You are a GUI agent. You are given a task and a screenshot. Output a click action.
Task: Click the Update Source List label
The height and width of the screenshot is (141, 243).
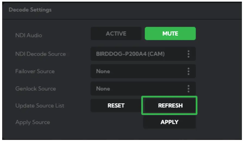coord(40,105)
